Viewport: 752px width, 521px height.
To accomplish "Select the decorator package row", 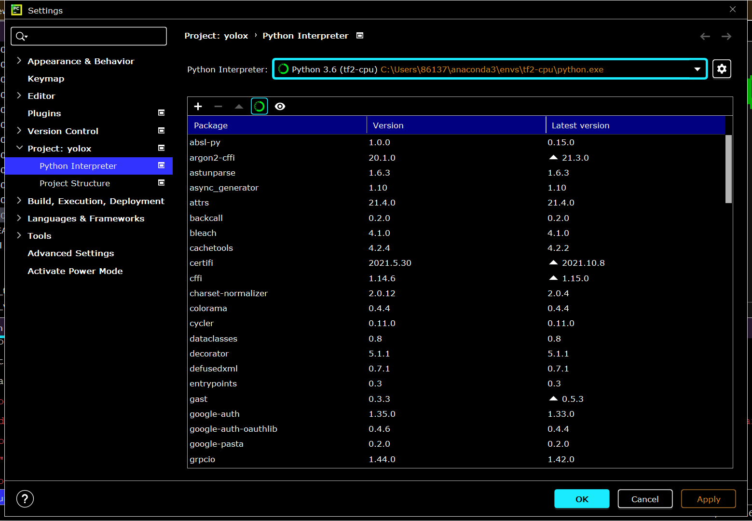I will (456, 354).
